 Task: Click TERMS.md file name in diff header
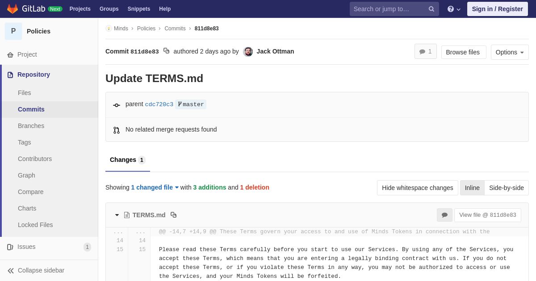pyautogui.click(x=149, y=215)
